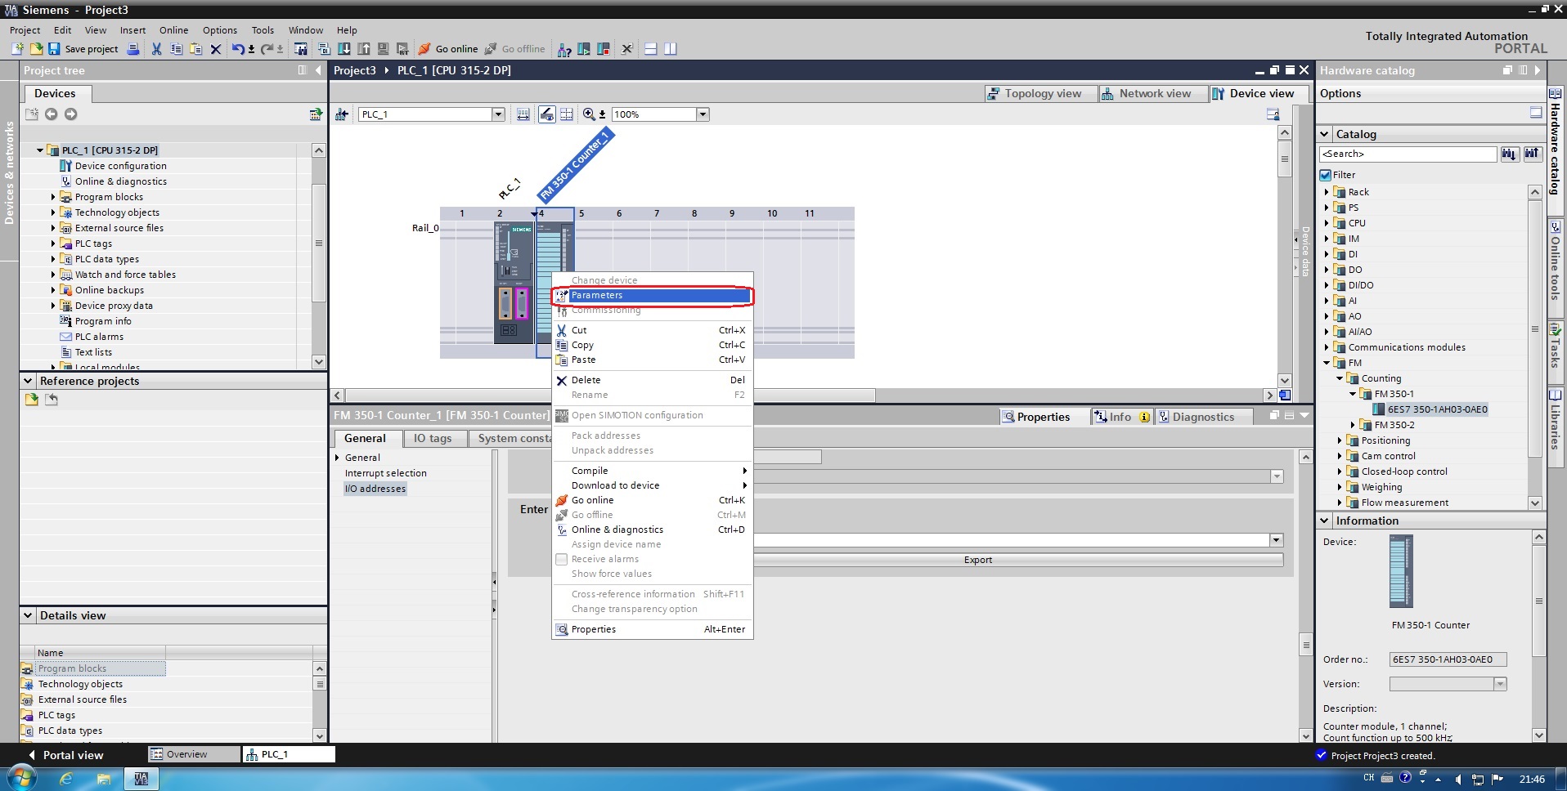Click the Stop CPU icon in the toolbar
Screen dimensions: 1567x791
click(604, 49)
